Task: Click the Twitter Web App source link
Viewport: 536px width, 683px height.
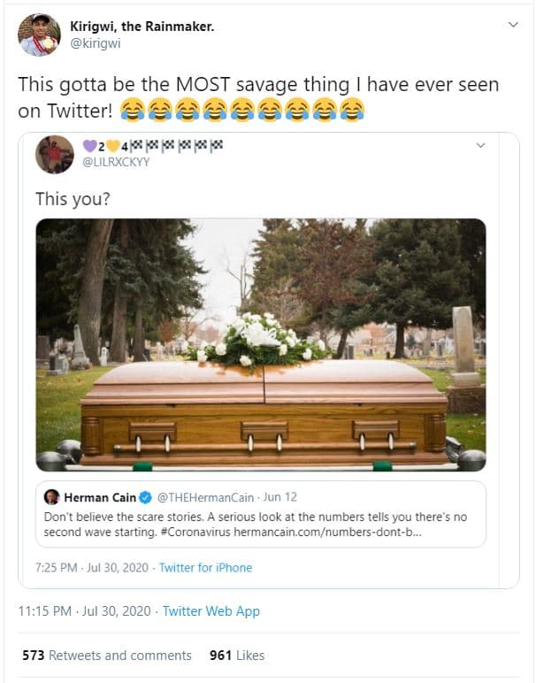Action: coord(211,611)
